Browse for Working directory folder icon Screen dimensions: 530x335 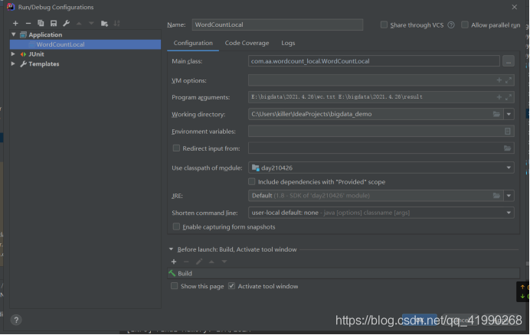[x=496, y=114]
